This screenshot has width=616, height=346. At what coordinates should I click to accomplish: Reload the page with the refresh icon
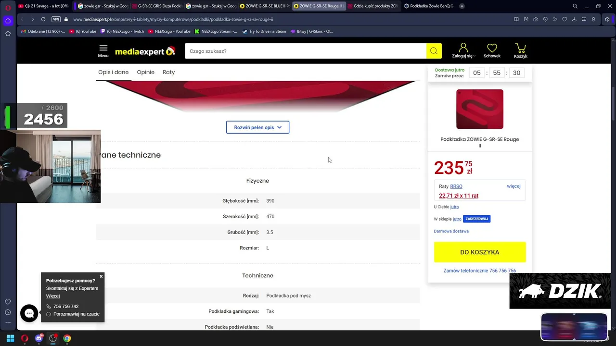click(x=43, y=19)
